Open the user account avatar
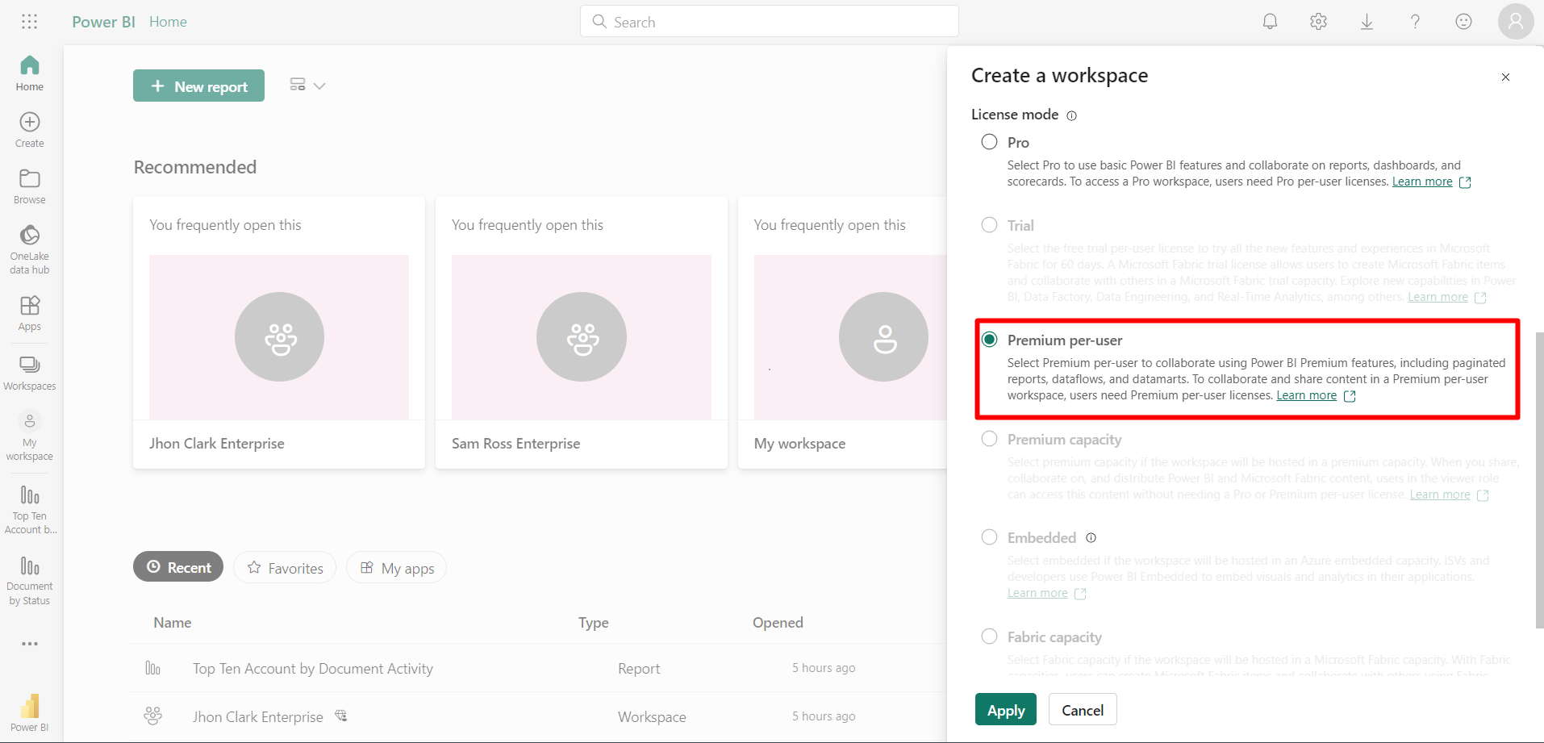Image resolution: width=1544 pixels, height=743 pixels. (x=1516, y=22)
